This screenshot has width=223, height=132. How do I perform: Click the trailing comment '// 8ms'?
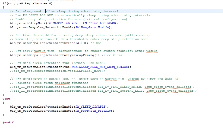point(96,43)
